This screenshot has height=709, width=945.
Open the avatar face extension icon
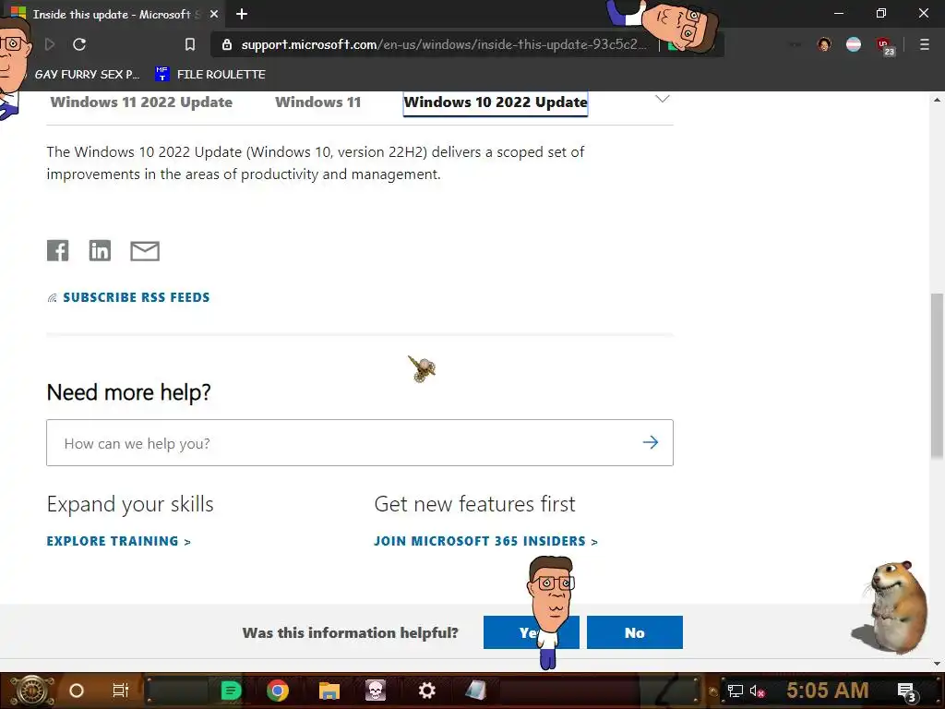tap(824, 44)
